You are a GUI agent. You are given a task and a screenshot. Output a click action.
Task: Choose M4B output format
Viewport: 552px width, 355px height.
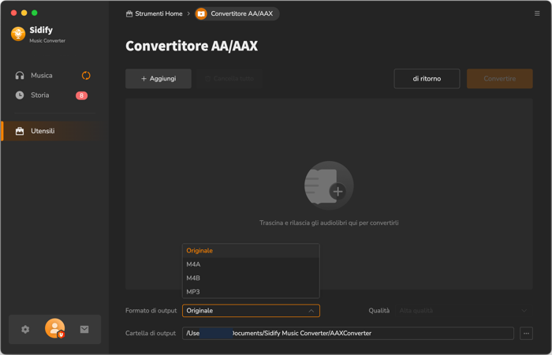click(251, 278)
